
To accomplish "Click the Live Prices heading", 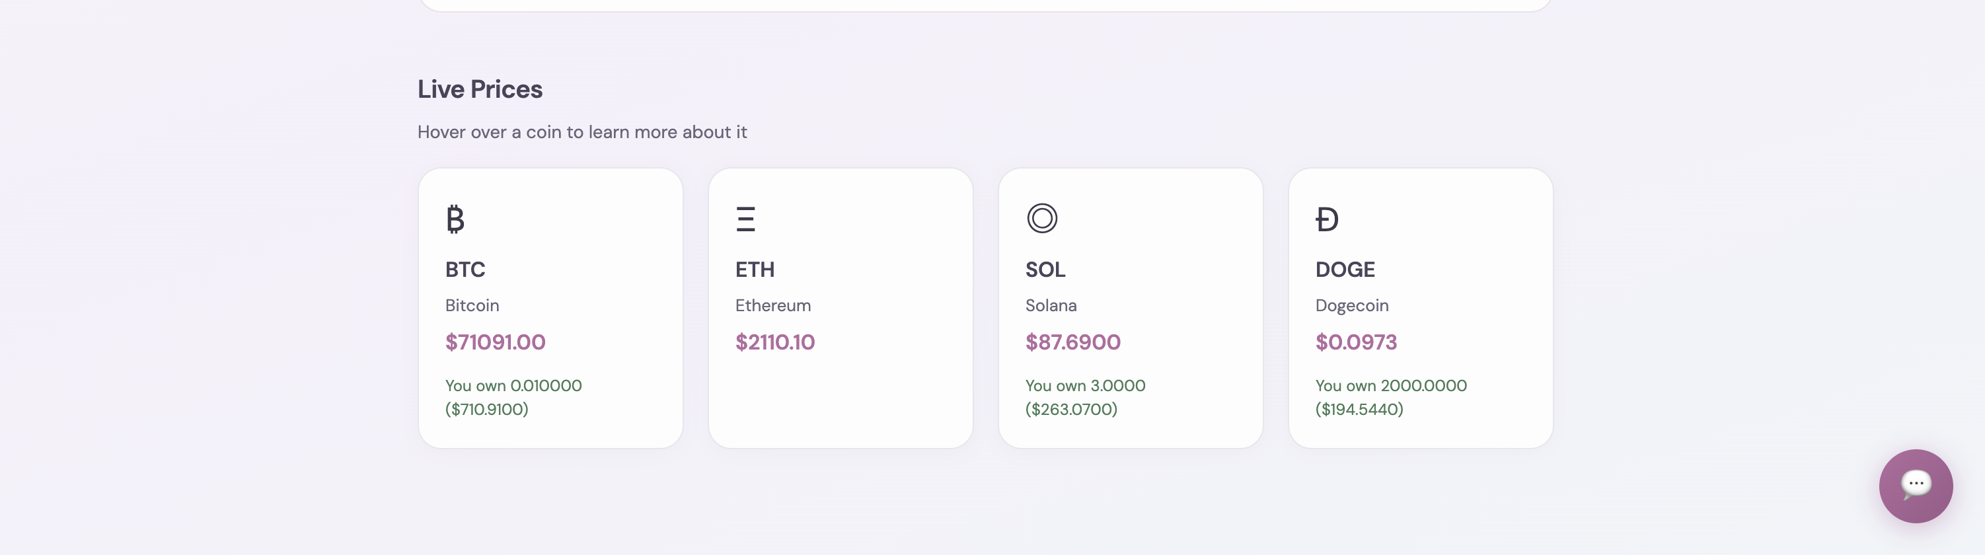I will click(x=480, y=89).
